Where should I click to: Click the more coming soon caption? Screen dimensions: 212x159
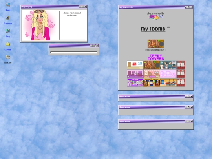[x=156, y=50]
